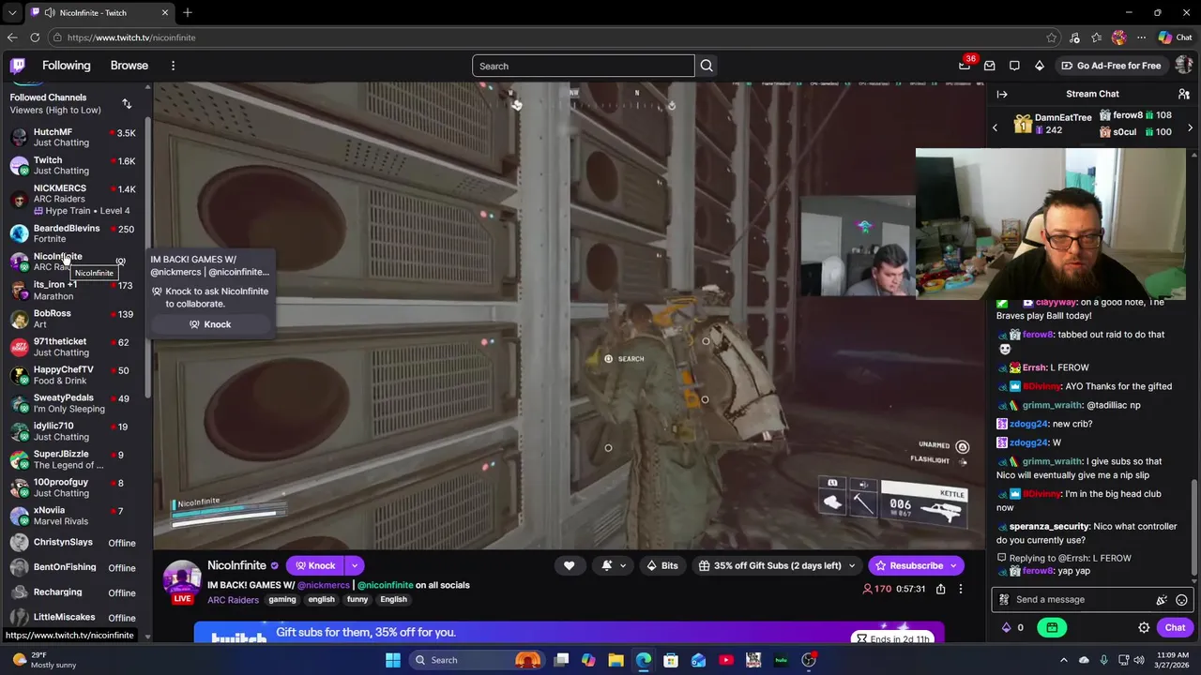
Task: Show previous gifters leaderboard arrow
Action: [996, 127]
